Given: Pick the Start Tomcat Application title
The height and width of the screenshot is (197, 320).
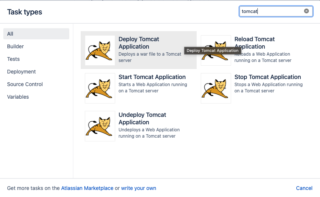Looking at the screenshot, I should tap(152, 77).
